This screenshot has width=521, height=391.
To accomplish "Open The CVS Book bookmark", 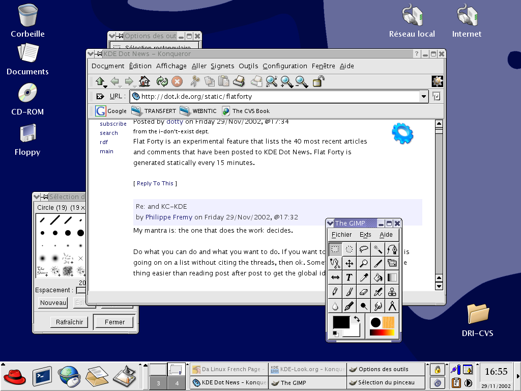I will (x=246, y=111).
